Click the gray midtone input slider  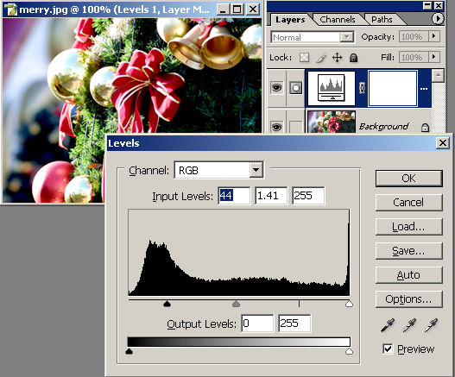tap(237, 304)
